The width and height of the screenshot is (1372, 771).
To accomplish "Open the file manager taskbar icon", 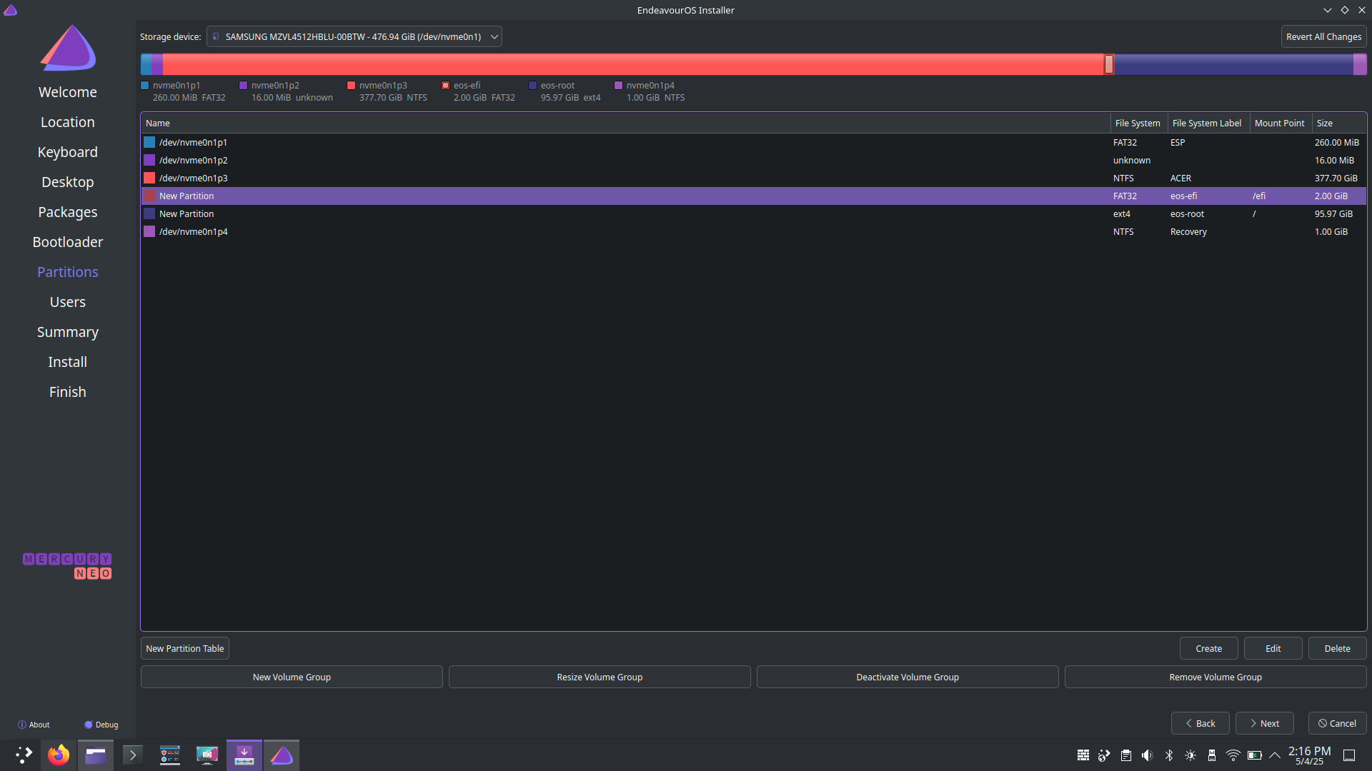I will 96,755.
